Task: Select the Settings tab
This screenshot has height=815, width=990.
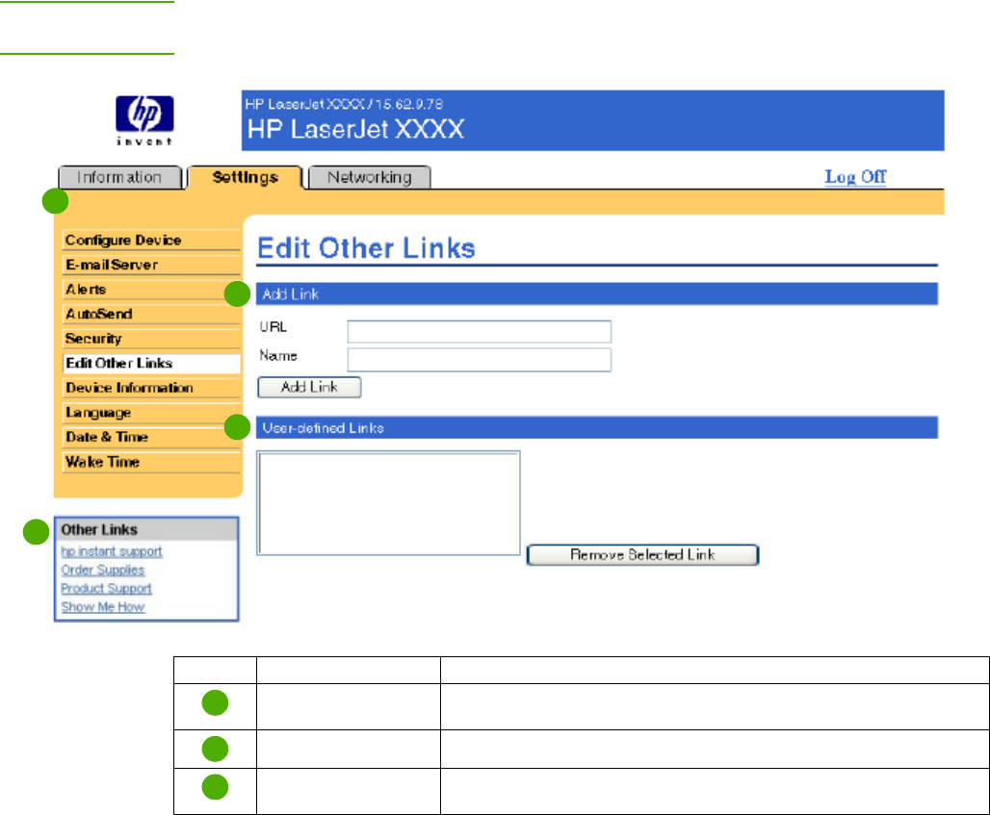Action: (x=245, y=177)
